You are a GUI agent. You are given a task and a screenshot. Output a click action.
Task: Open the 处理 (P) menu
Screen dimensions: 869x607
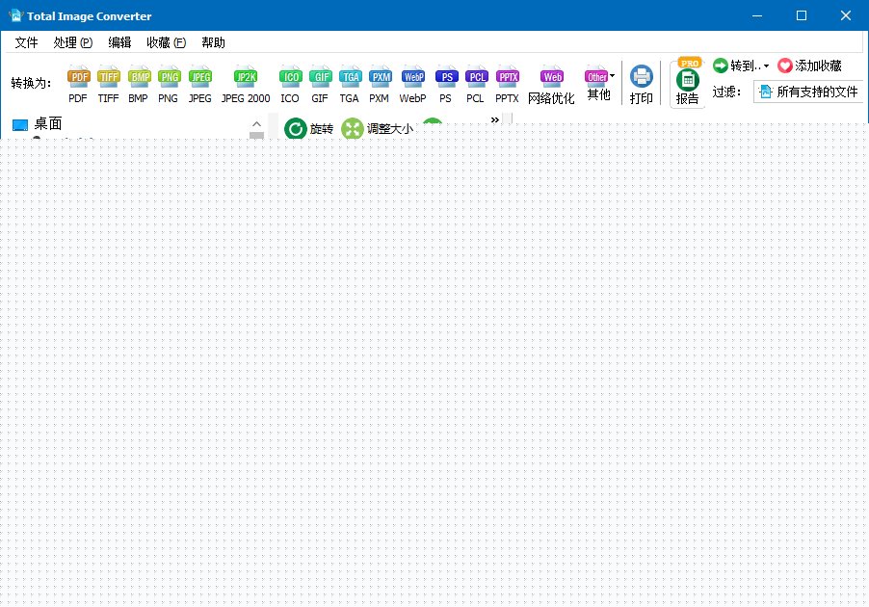pyautogui.click(x=72, y=42)
